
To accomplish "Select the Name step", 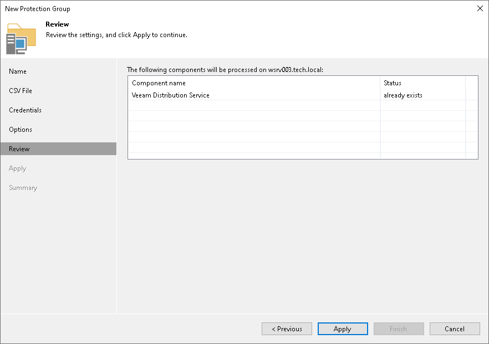I will coord(17,71).
